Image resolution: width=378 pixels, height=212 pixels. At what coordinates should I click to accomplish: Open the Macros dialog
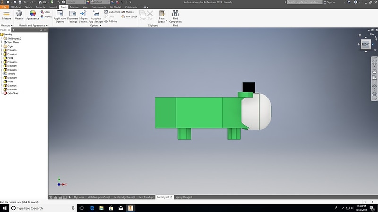tap(128, 12)
